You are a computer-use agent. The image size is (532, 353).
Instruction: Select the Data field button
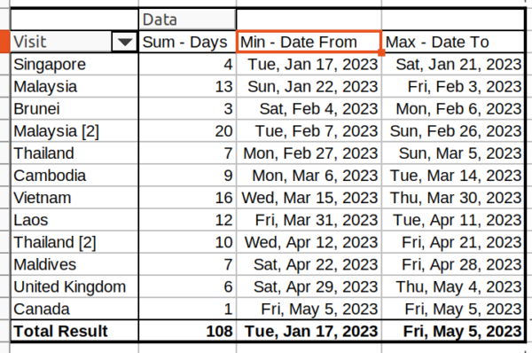(x=187, y=20)
